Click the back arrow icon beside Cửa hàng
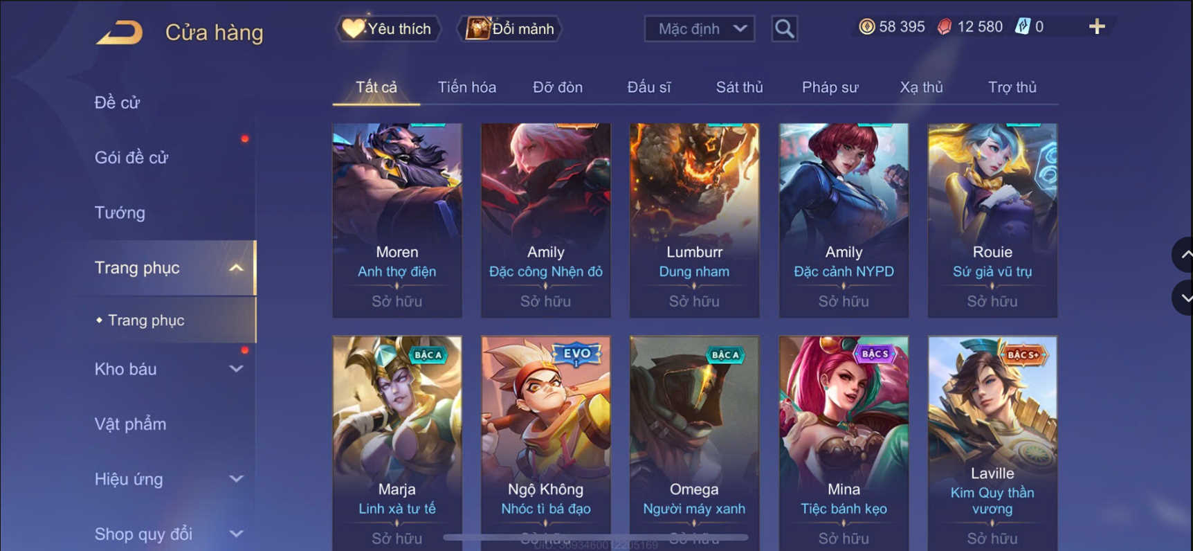Screen dimensions: 1193x551 tap(120, 32)
